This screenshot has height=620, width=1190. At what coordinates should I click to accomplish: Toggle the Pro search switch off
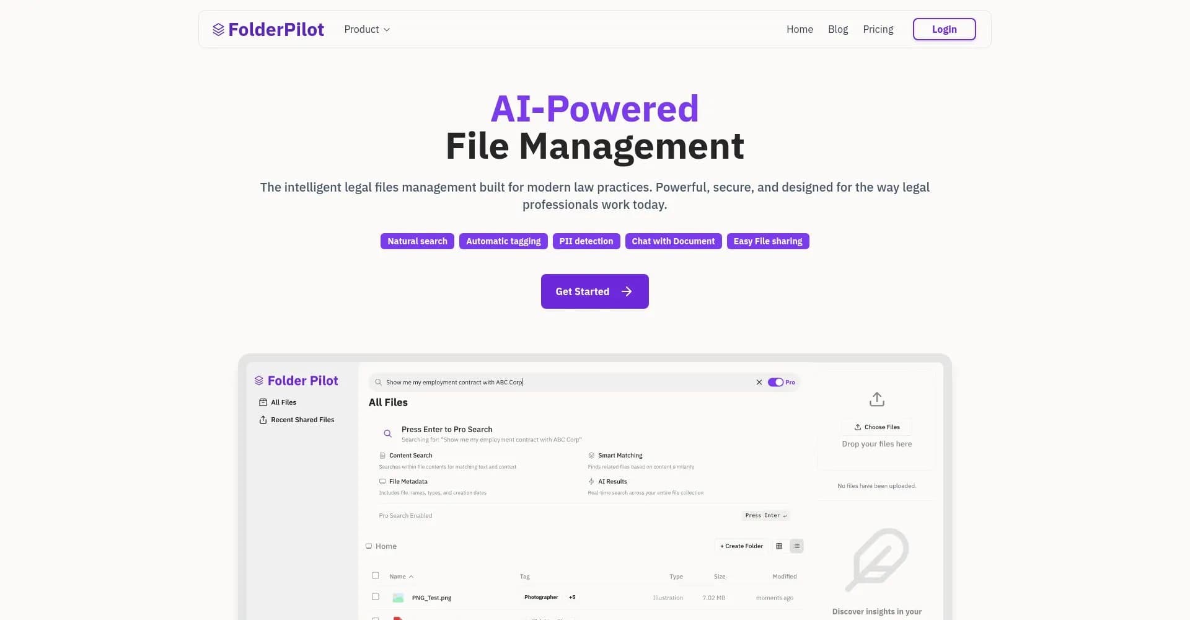click(776, 382)
